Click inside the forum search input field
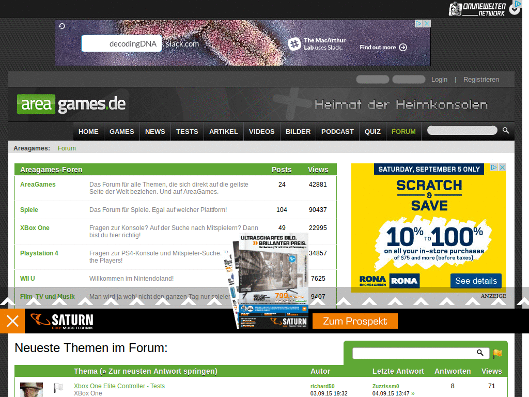529x397 pixels. [413, 353]
